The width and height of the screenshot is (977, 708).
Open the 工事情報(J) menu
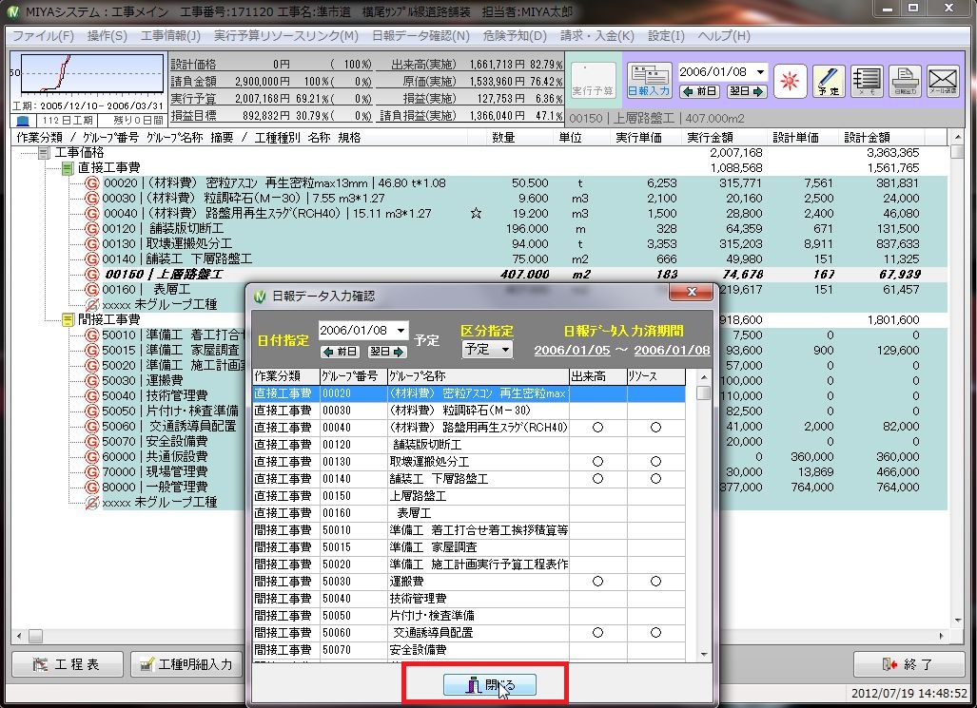(170, 35)
